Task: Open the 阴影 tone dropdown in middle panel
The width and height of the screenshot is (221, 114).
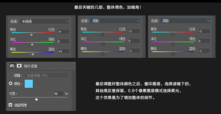Action: pos(115,21)
